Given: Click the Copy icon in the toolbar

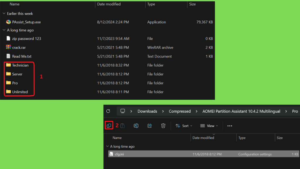Looking at the screenshot, I should pos(109,126).
